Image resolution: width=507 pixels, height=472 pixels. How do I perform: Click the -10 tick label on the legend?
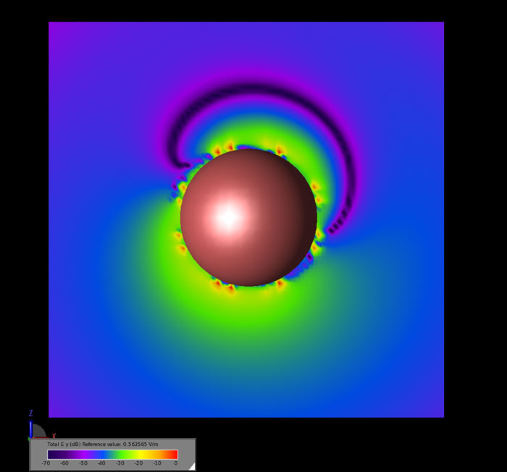click(157, 463)
